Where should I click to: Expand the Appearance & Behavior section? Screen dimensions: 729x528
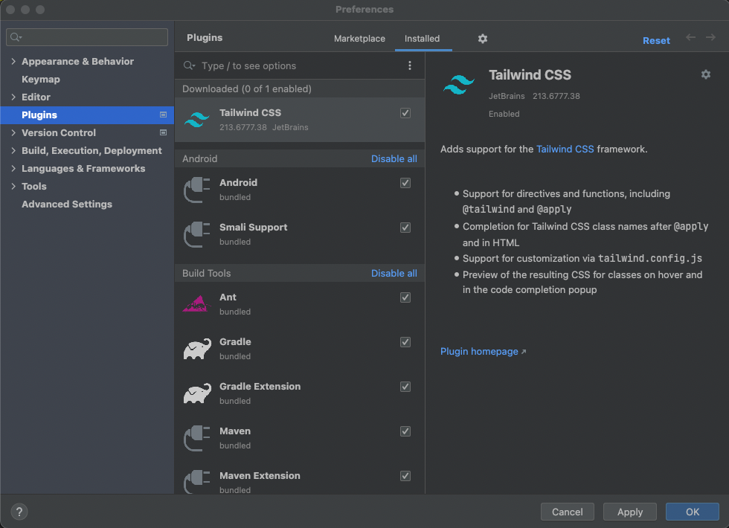click(x=13, y=62)
